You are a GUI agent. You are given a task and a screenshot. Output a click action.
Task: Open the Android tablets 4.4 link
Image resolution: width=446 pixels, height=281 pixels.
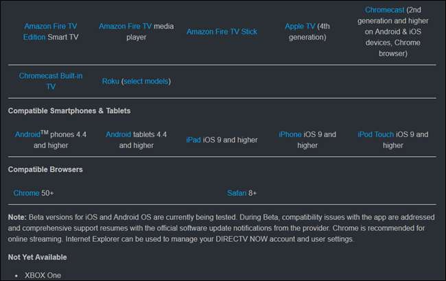118,134
